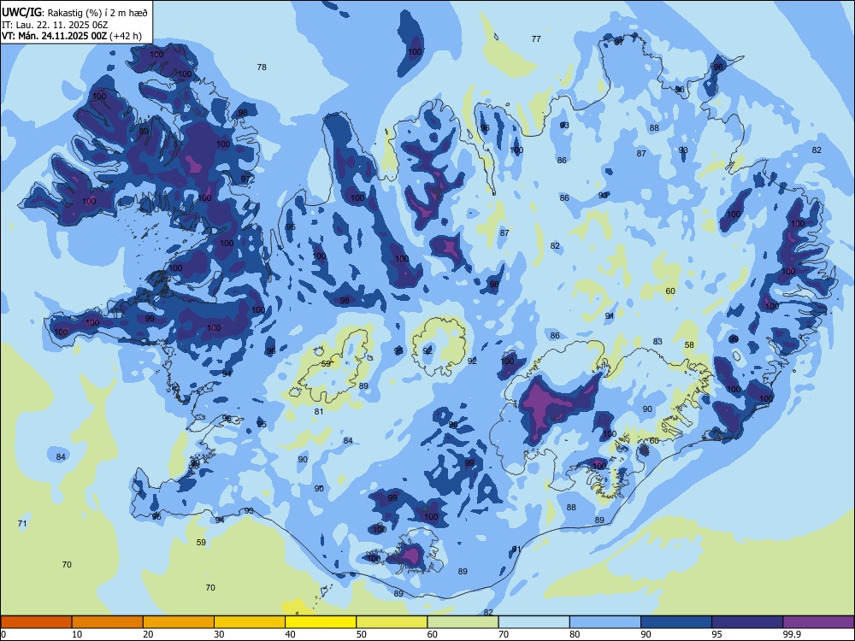Click the '(+42 h)' forecast offset text

click(126, 36)
